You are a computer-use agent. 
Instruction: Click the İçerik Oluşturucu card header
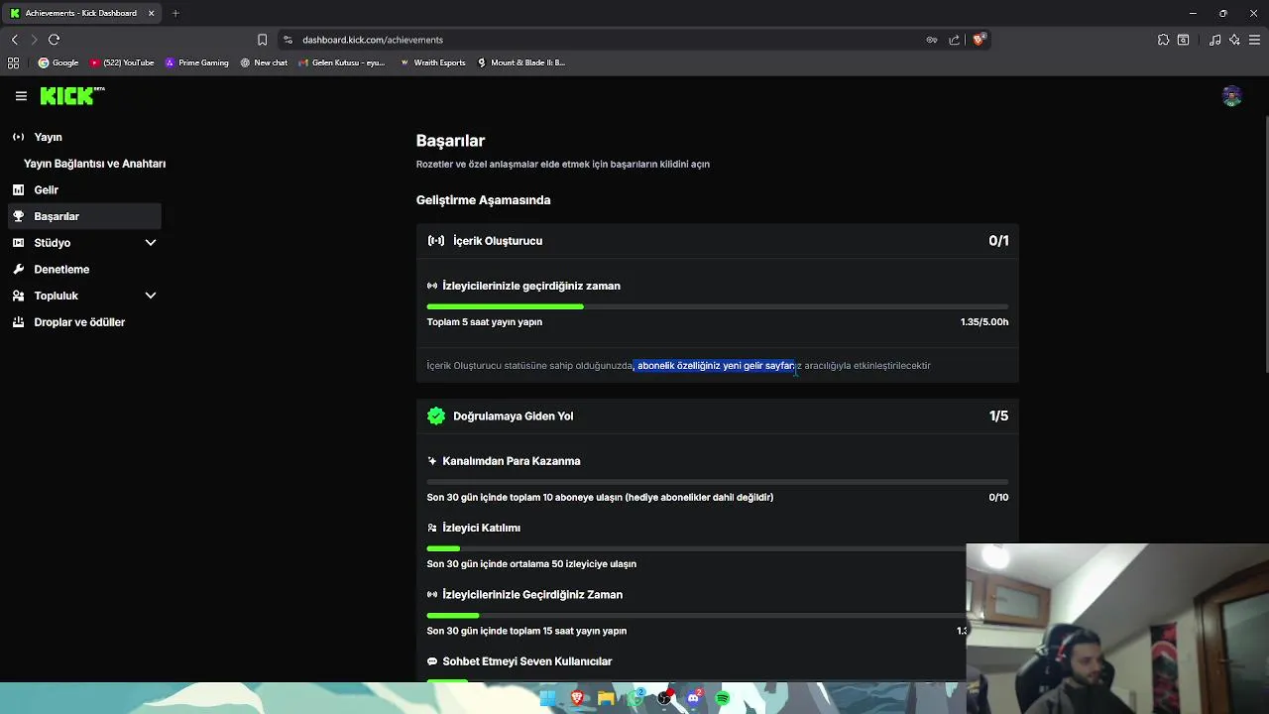pyautogui.click(x=718, y=241)
